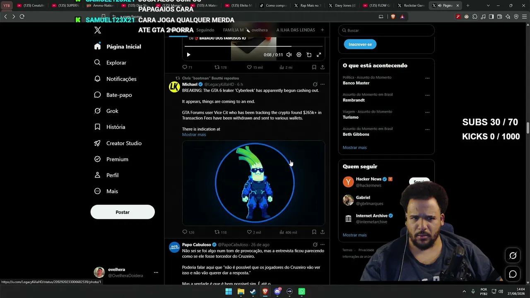Image resolution: width=530 pixels, height=298 pixels.
Task: Open more options for Beth Gibbons trend
Action: [427, 130]
